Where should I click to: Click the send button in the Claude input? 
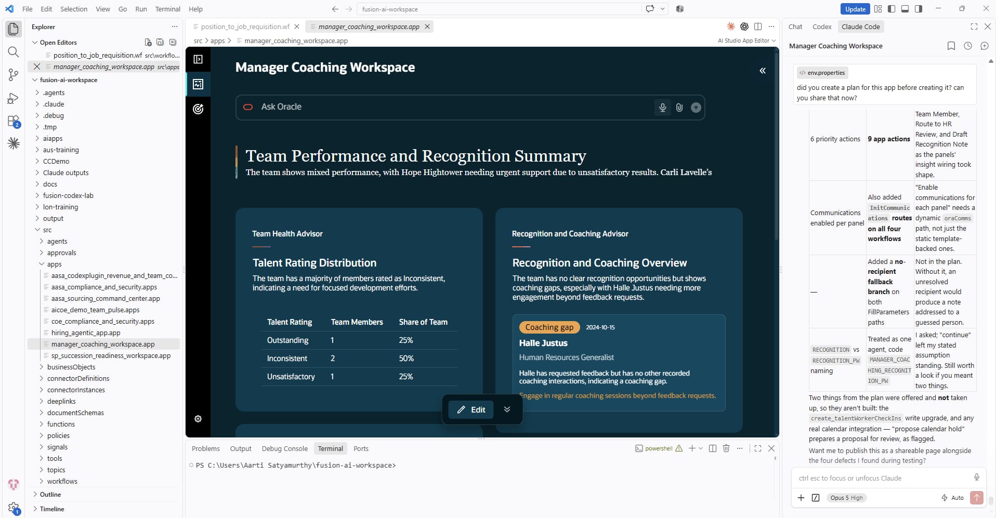coord(976,498)
